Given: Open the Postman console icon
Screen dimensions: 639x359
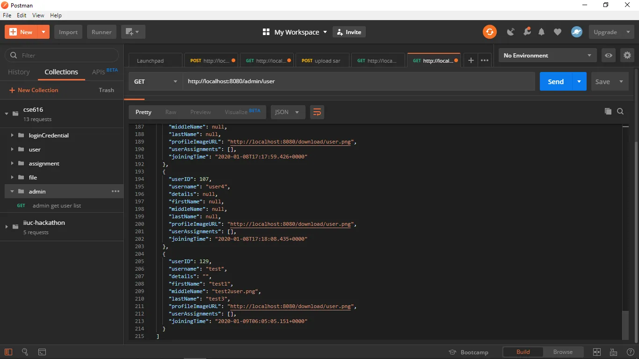Looking at the screenshot, I should pyautogui.click(x=42, y=352).
